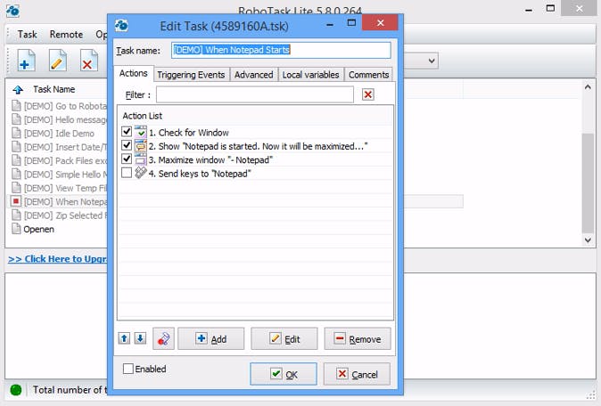The image size is (601, 406).
Task: Open the Comments tab
Action: [x=369, y=75]
